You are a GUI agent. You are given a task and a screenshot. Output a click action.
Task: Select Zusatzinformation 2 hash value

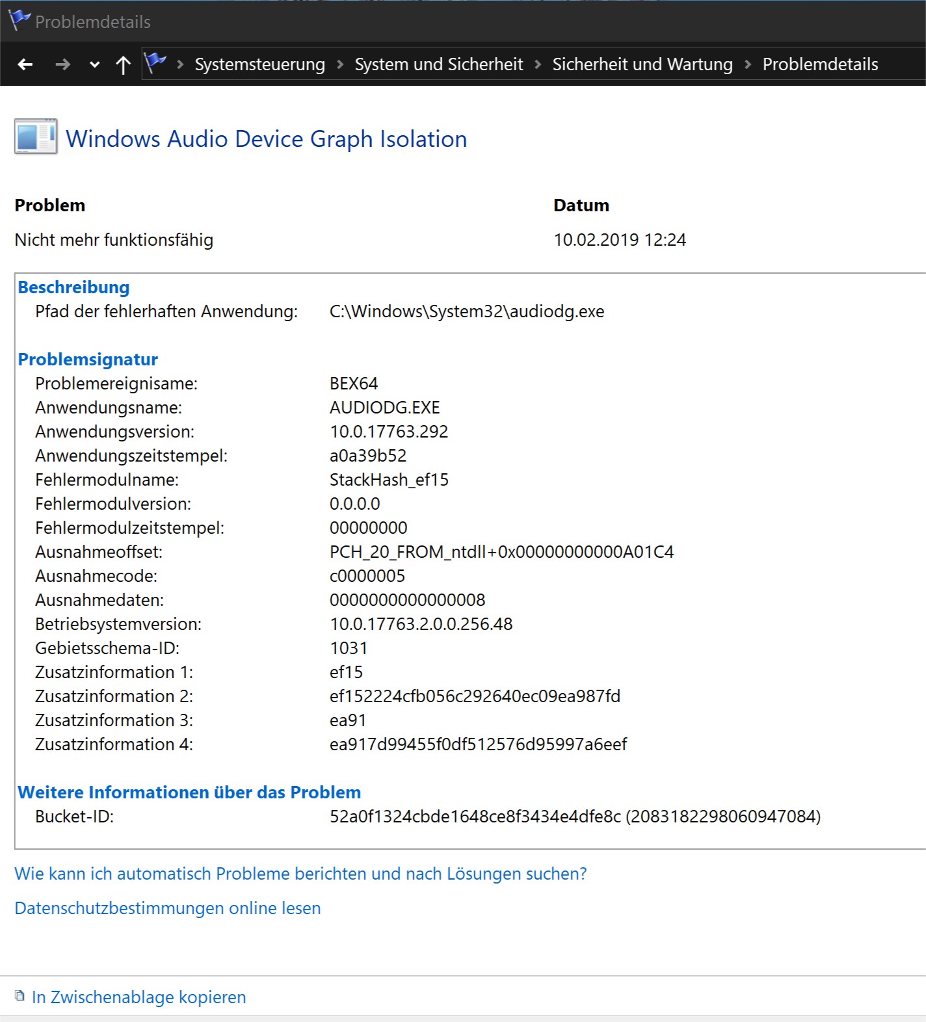coord(475,696)
